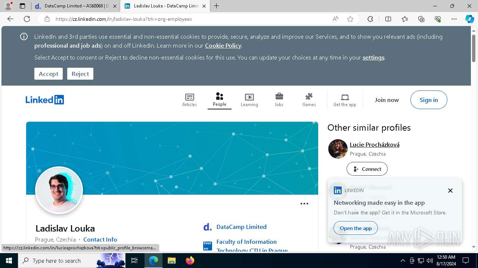Go to LinkedIn Learning
This screenshot has height=268, width=478.
click(x=249, y=100)
